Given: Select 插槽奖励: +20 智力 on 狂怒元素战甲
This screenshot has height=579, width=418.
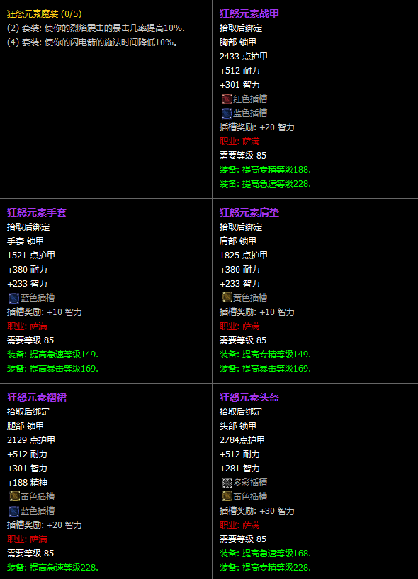Looking at the screenshot, I should pyautogui.click(x=257, y=127).
